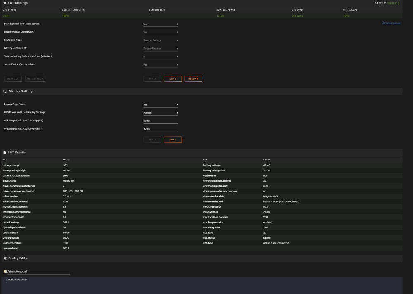
Task: Click the ups.vendorid key
Action: pyautogui.click(x=10, y=248)
